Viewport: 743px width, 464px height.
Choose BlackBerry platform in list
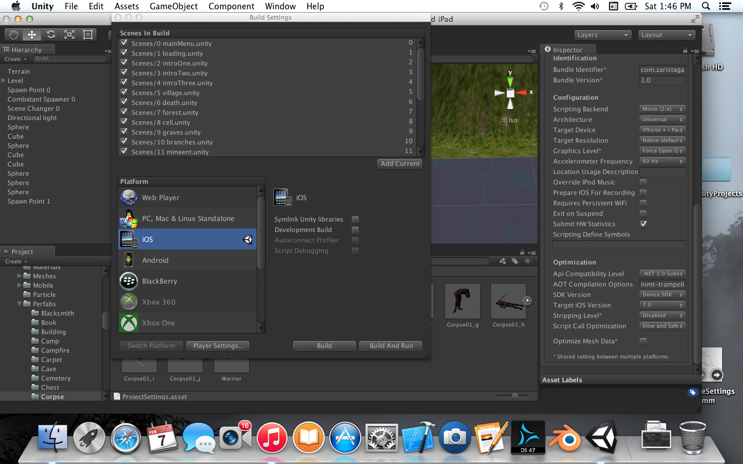(x=187, y=281)
